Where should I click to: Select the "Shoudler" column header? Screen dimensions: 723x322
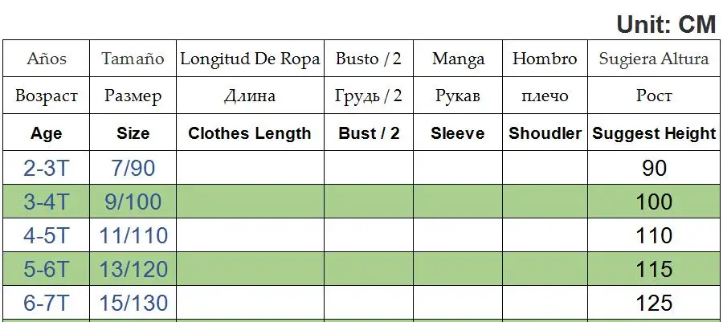(545, 133)
